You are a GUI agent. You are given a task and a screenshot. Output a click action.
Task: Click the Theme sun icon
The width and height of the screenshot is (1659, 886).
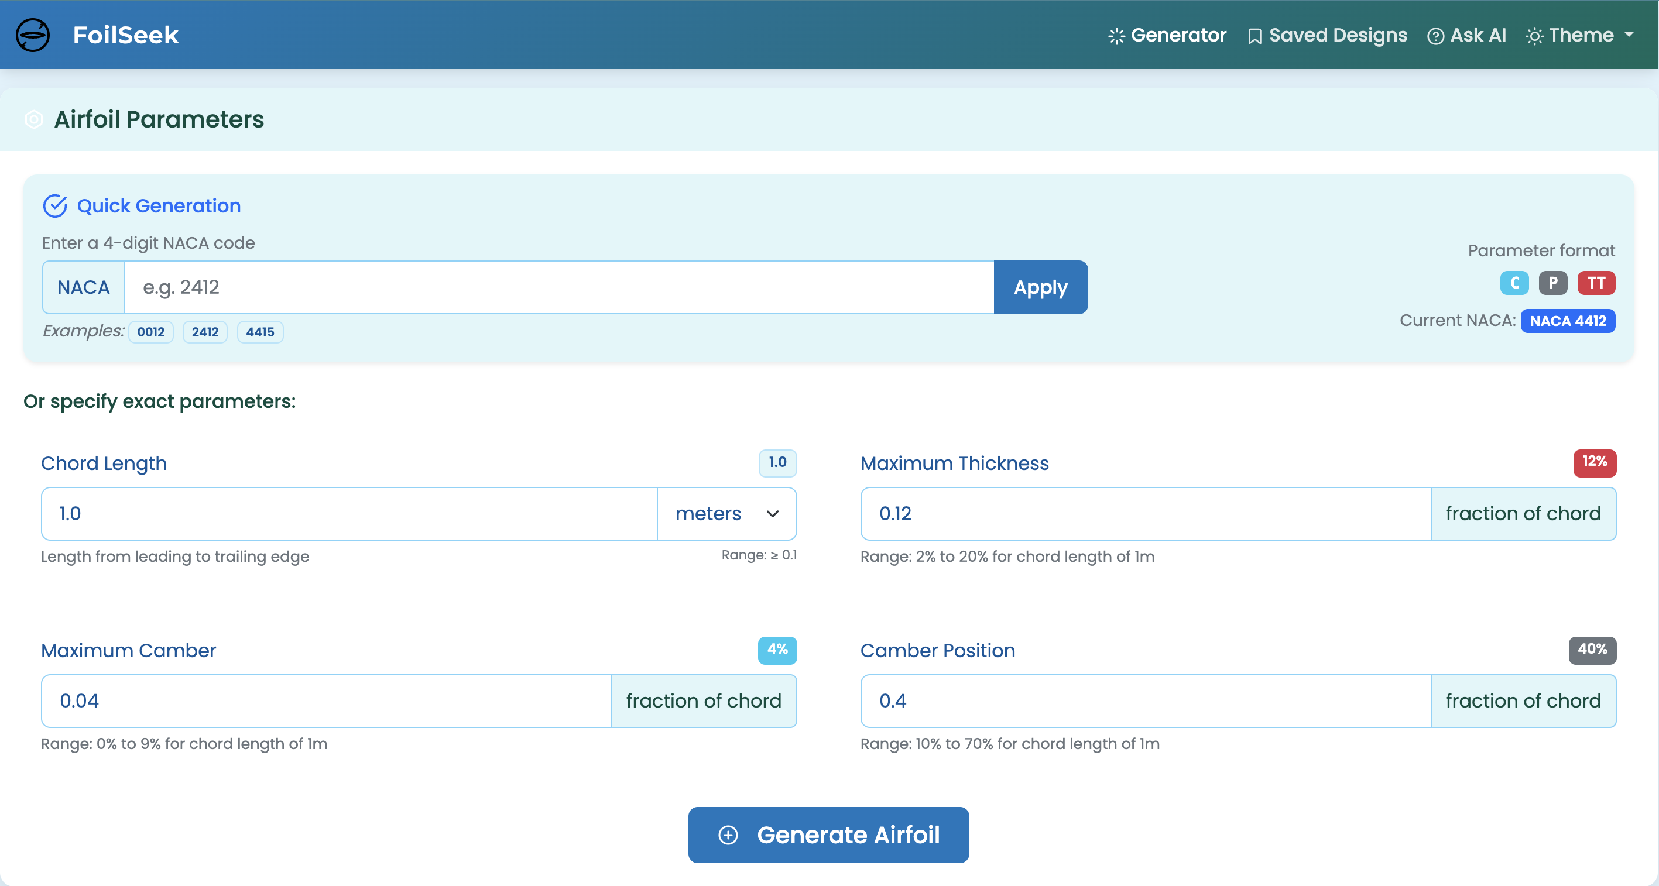coord(1534,36)
